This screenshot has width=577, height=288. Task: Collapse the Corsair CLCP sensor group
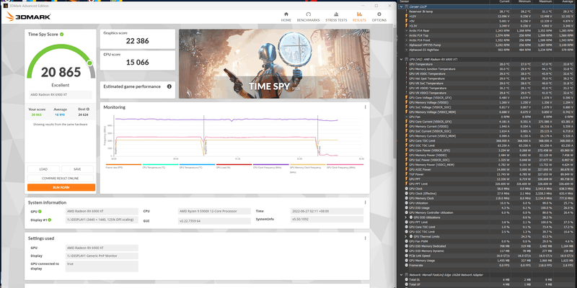click(401, 6)
